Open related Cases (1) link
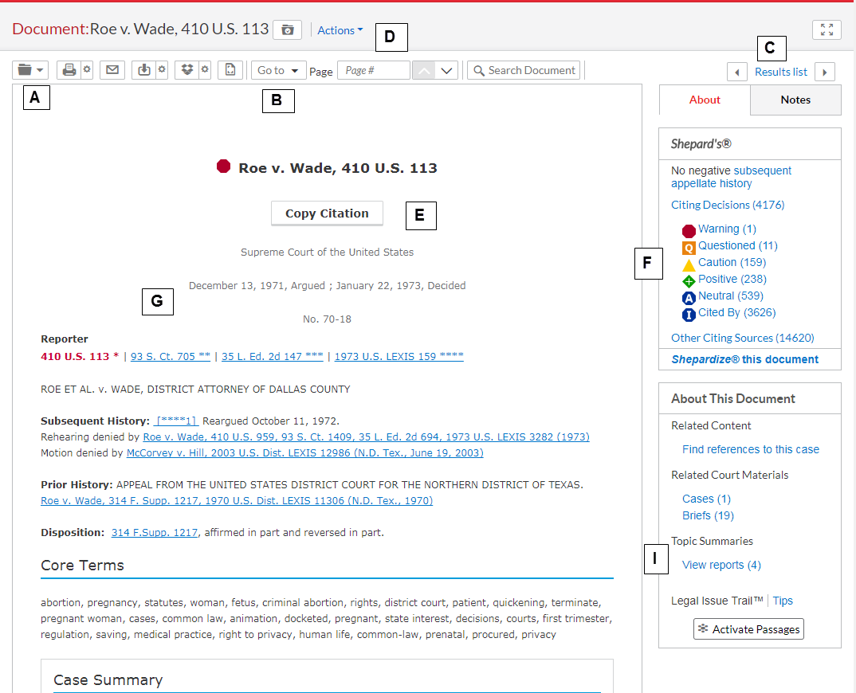The image size is (856, 693). coord(706,499)
